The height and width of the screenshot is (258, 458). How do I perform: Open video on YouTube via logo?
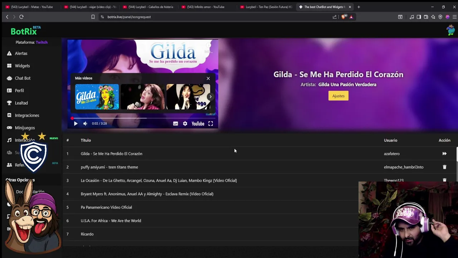point(198,124)
